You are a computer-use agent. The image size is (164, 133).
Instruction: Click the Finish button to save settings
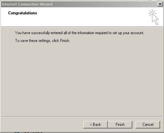120,125
